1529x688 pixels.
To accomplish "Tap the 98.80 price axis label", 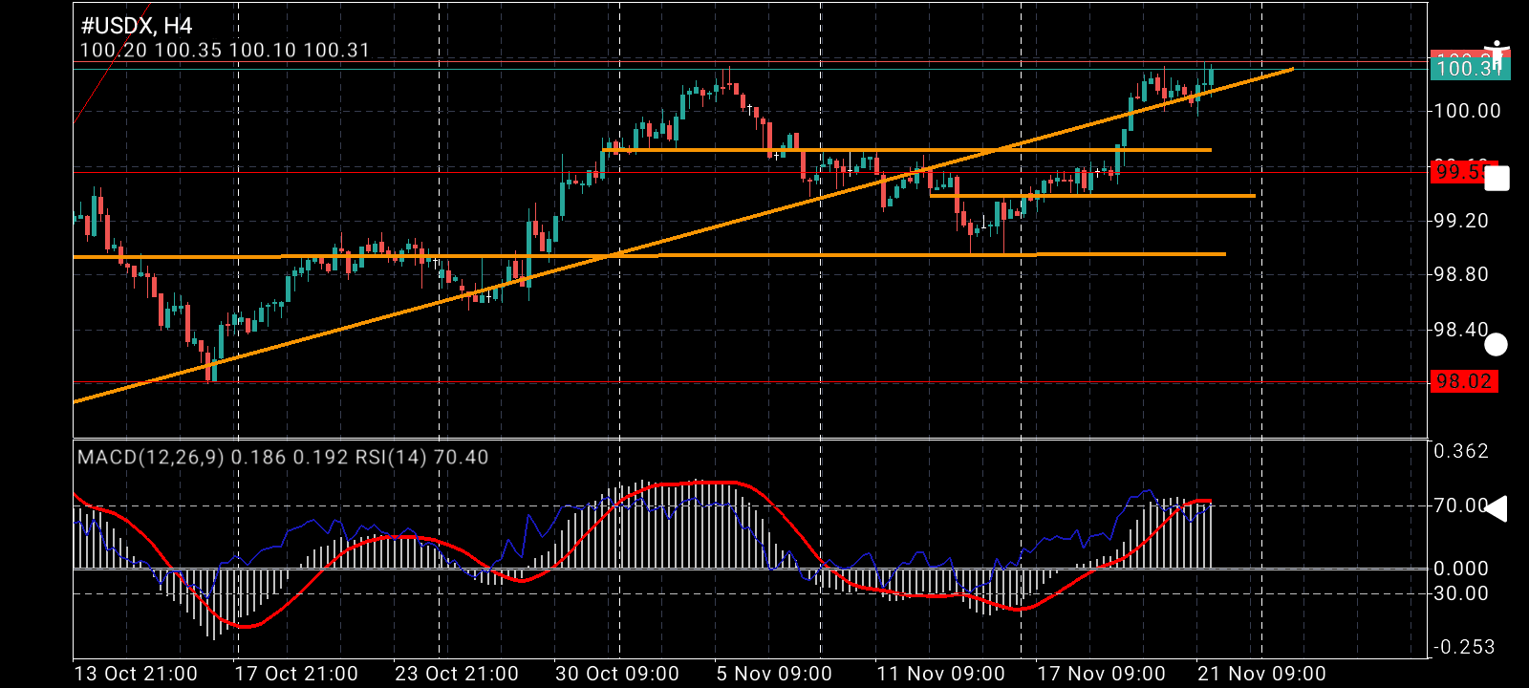I will [1461, 274].
